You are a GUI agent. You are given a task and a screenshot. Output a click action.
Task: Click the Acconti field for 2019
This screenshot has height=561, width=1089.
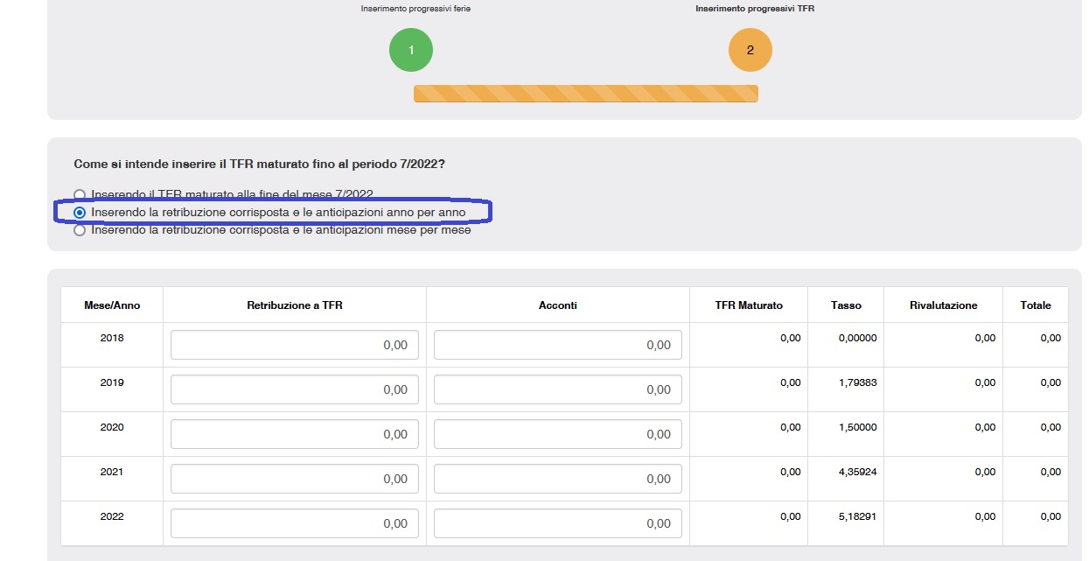click(x=557, y=389)
